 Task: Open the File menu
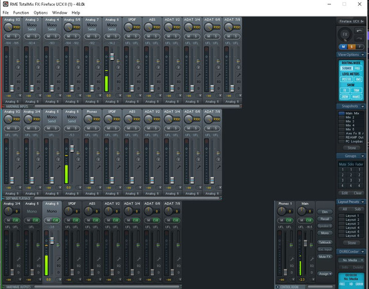6,13
